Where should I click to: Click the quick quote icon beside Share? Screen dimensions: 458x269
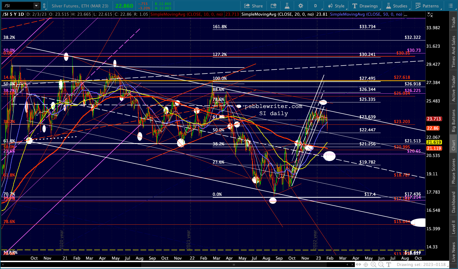(x=274, y=6)
